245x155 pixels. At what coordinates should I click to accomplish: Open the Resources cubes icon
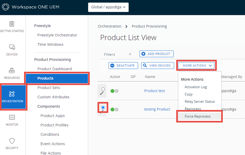tap(12, 71)
